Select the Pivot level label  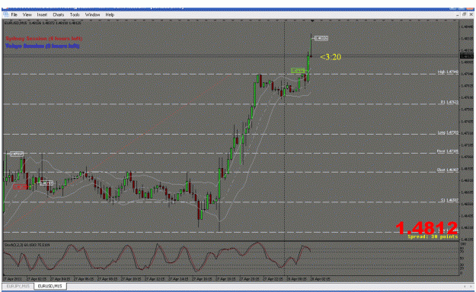point(448,151)
